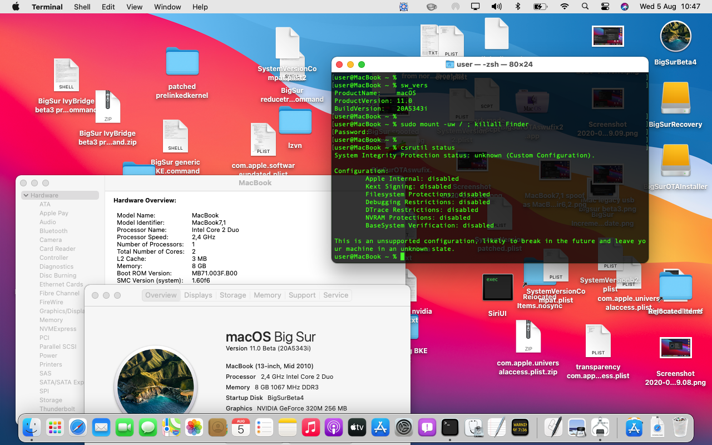Open Messages from the Dock
712x445 pixels.
tap(148, 427)
